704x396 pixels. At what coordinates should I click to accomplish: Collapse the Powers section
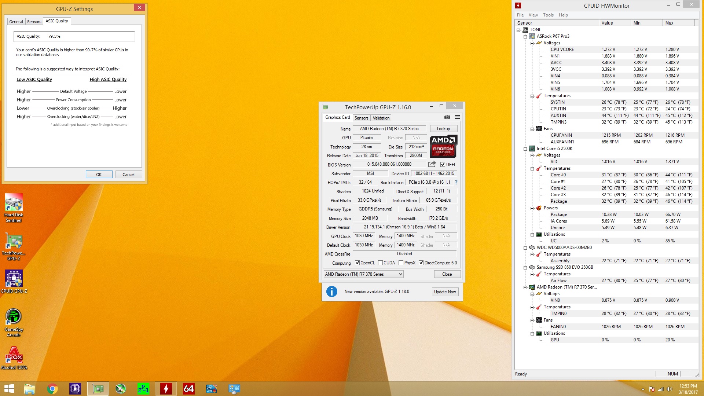click(532, 208)
